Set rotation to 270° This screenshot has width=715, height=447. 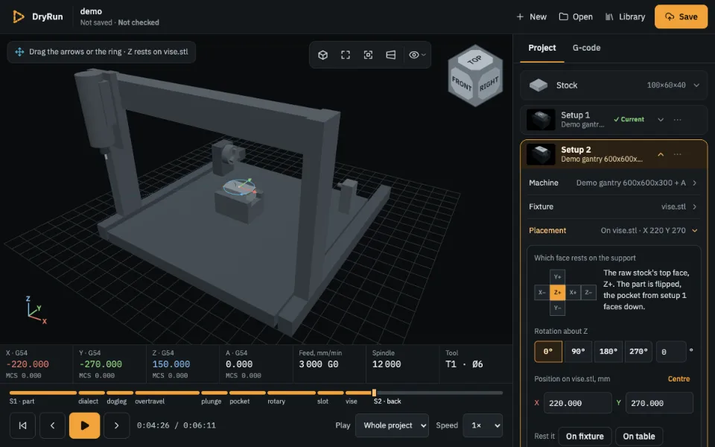(638, 352)
